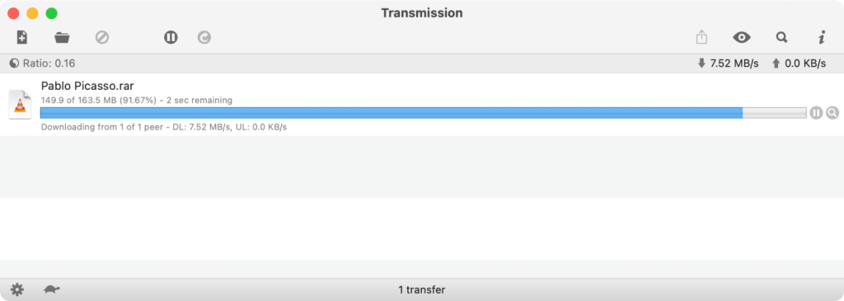Click the download speed 7.52 MB/s indicator

pyautogui.click(x=728, y=63)
